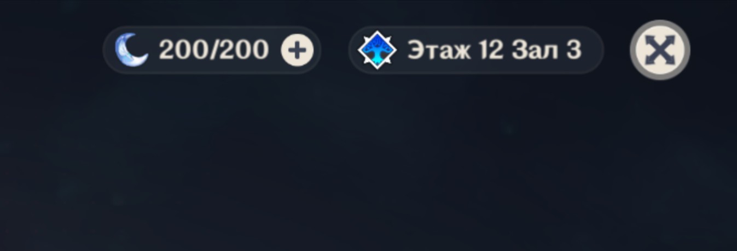Add resin using the plus next to 200/200
This screenshot has width=737, height=251.
(x=297, y=50)
